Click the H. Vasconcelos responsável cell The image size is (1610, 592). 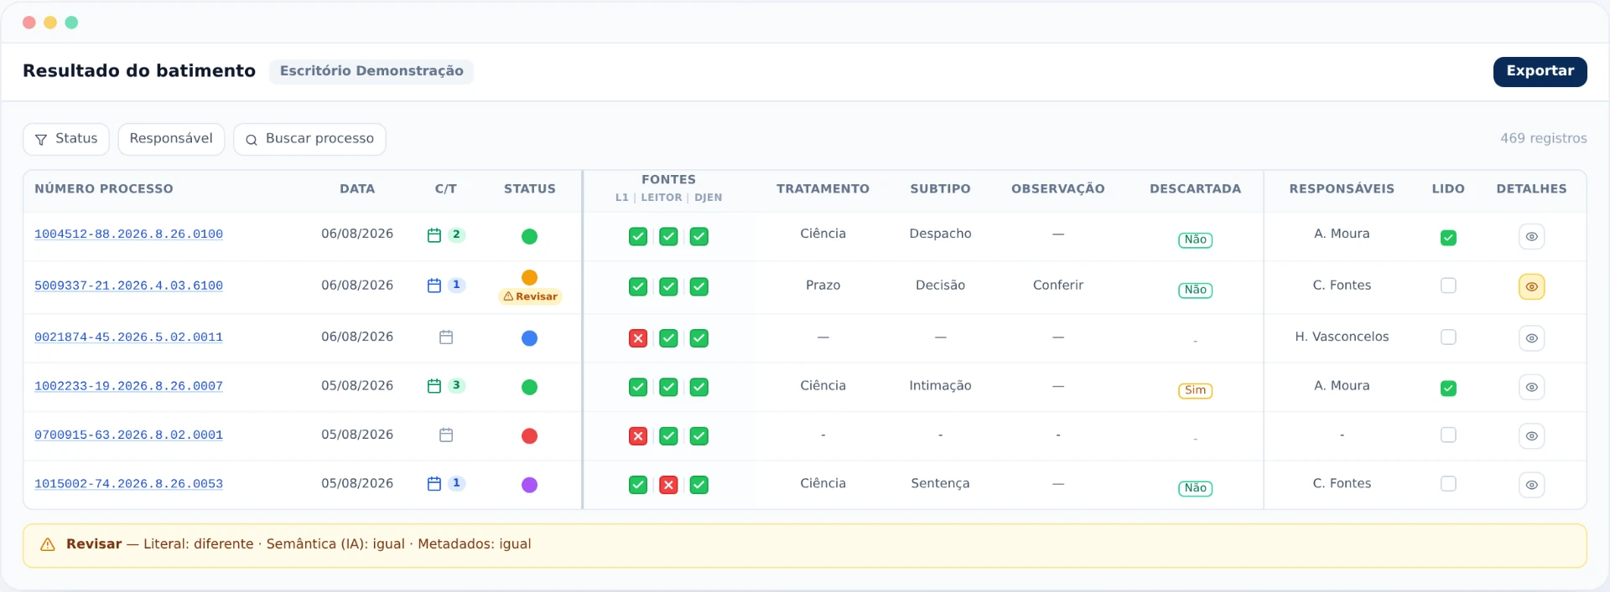pyautogui.click(x=1342, y=337)
